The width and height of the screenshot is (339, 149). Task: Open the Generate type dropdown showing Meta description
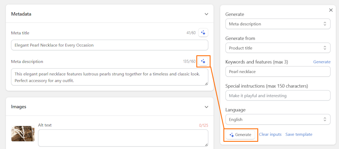coord(278,24)
